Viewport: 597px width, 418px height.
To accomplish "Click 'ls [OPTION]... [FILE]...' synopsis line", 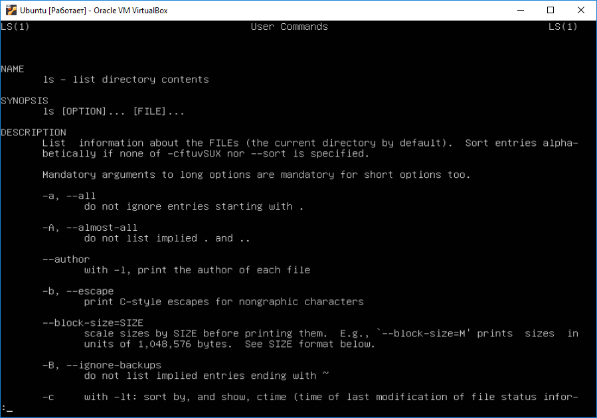I will 114,111.
